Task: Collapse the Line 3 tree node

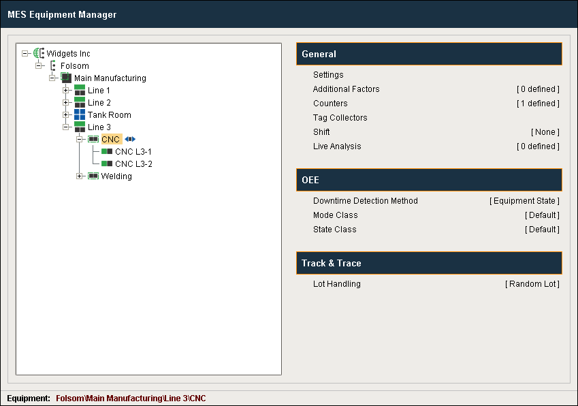Action: (x=66, y=127)
